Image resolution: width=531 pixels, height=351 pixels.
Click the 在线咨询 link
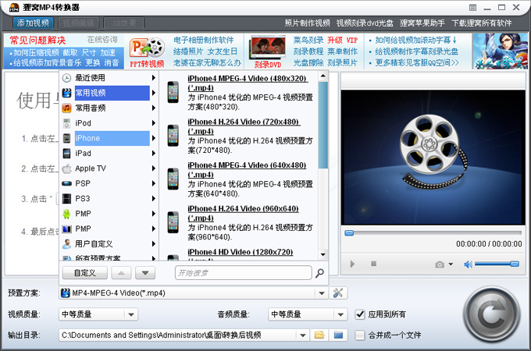pos(102,40)
